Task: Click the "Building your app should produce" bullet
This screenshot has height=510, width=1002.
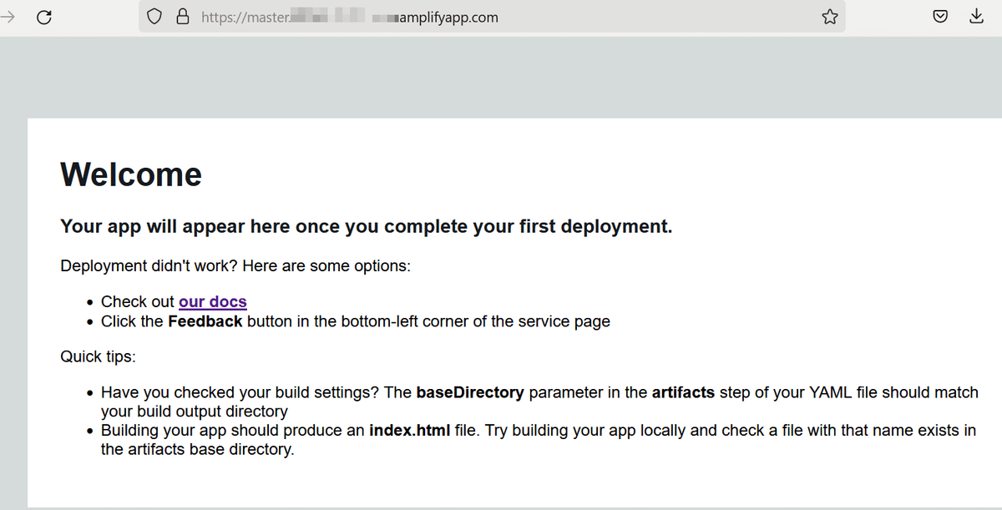Action: coord(538,440)
